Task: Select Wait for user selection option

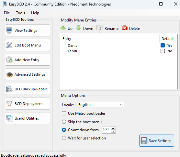Action: (64, 138)
